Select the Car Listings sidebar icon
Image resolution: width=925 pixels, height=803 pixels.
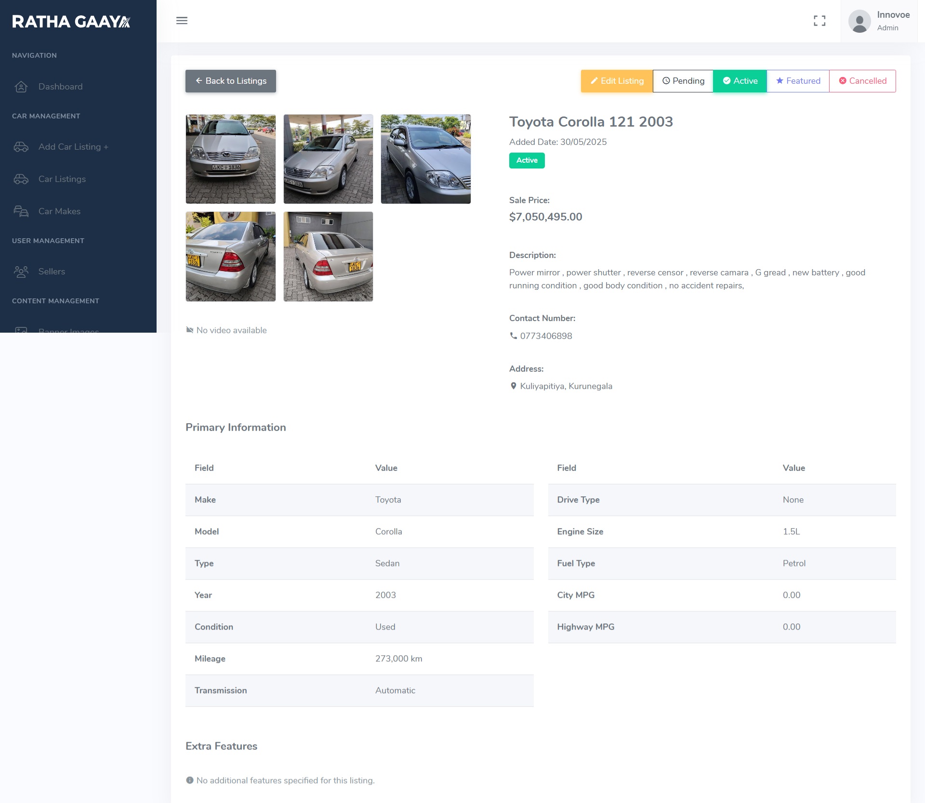[21, 179]
